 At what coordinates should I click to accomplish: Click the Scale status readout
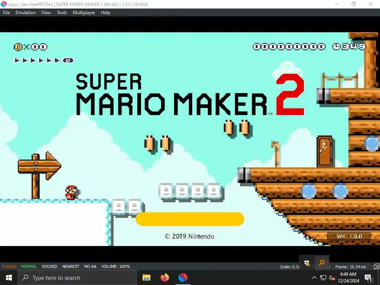coord(289,267)
